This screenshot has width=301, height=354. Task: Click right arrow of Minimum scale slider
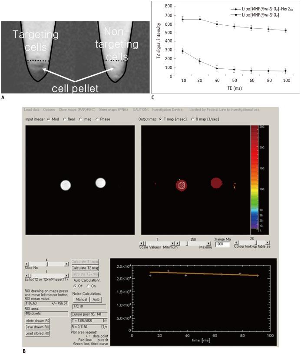coord(173,243)
